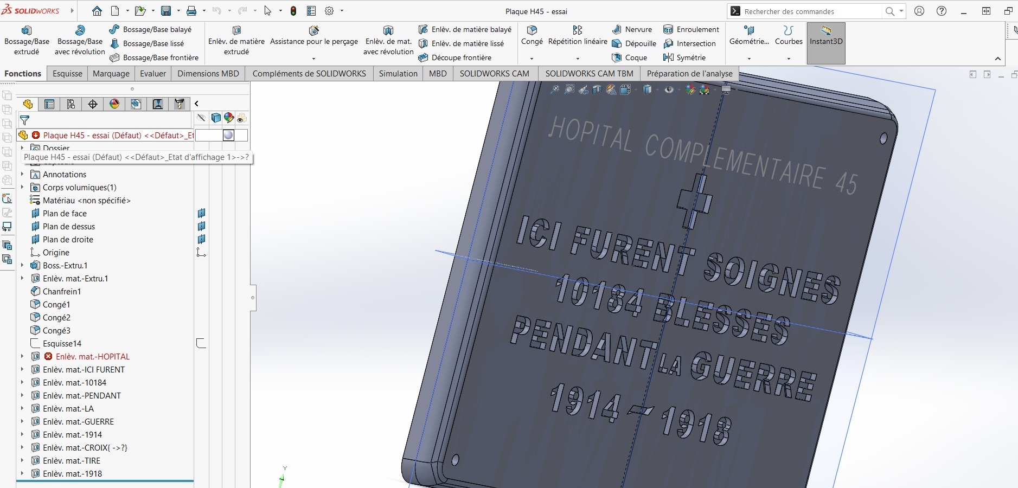Click the appearance swatch for Plaque H45
Screen dimensions: 1018x488
pyautogui.click(x=228, y=135)
